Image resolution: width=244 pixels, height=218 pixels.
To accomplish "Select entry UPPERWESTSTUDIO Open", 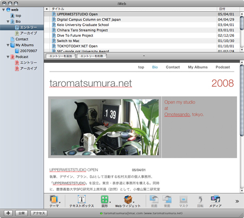I will [142, 14].
